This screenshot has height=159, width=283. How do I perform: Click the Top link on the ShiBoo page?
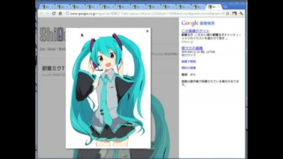(42, 49)
